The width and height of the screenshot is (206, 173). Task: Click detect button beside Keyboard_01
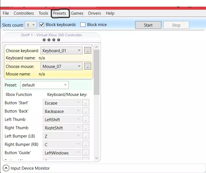coord(88,50)
